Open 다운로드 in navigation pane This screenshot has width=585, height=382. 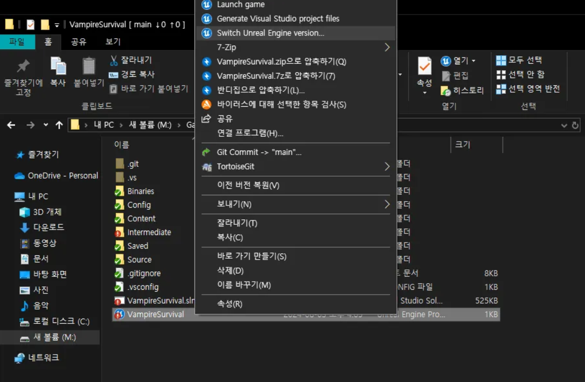(x=42, y=227)
